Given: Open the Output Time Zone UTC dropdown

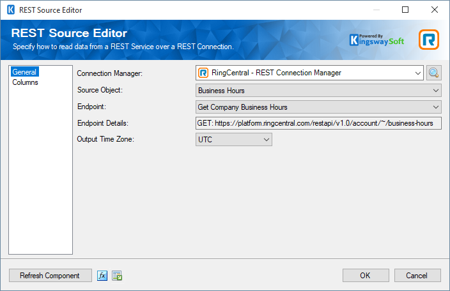Looking at the screenshot, I should tap(234, 140).
